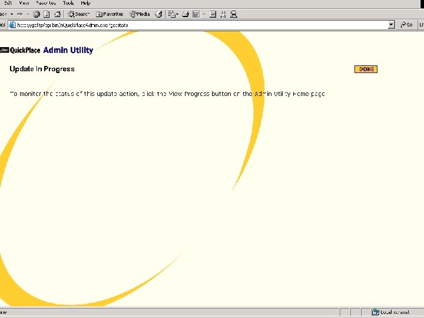Image resolution: width=424 pixels, height=318 pixels.
Task: Click the Update In Progress heading
Action: tap(42, 69)
